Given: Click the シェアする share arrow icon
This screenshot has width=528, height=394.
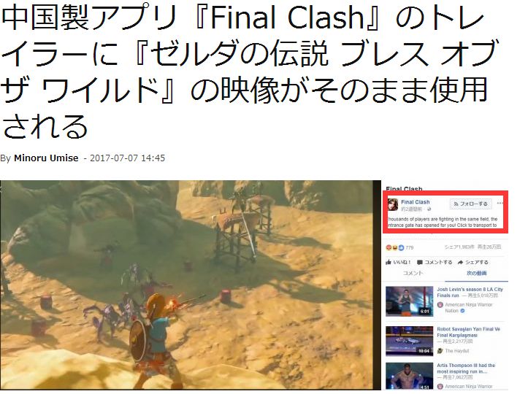Looking at the screenshot, I should (x=460, y=262).
